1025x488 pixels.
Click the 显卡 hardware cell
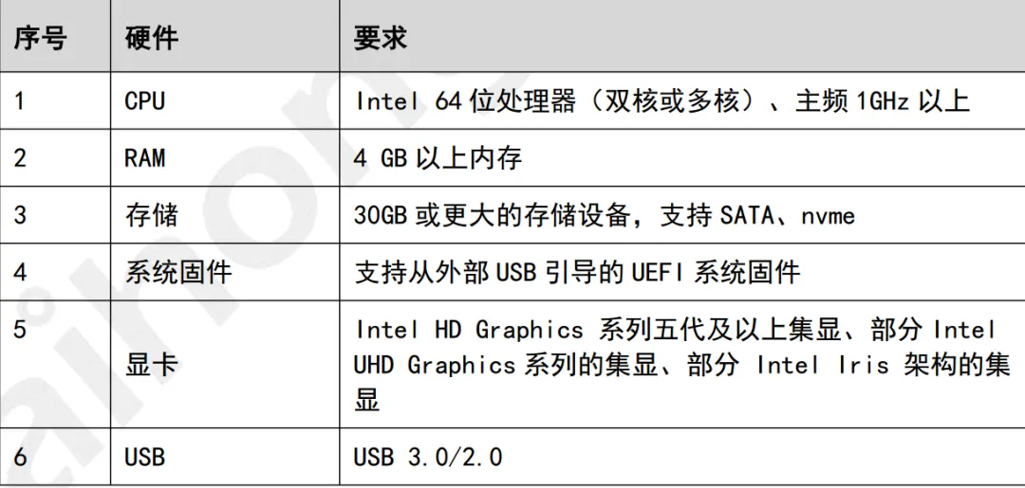coord(151,364)
